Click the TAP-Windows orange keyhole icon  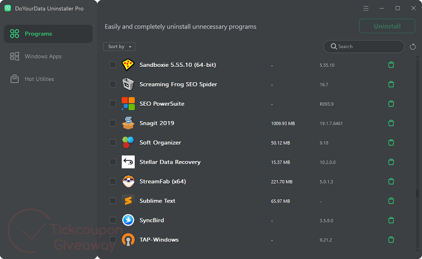tap(128, 240)
